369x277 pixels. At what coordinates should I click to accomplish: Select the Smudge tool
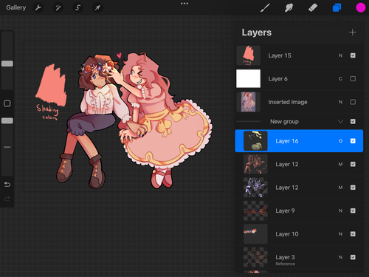(x=289, y=7)
